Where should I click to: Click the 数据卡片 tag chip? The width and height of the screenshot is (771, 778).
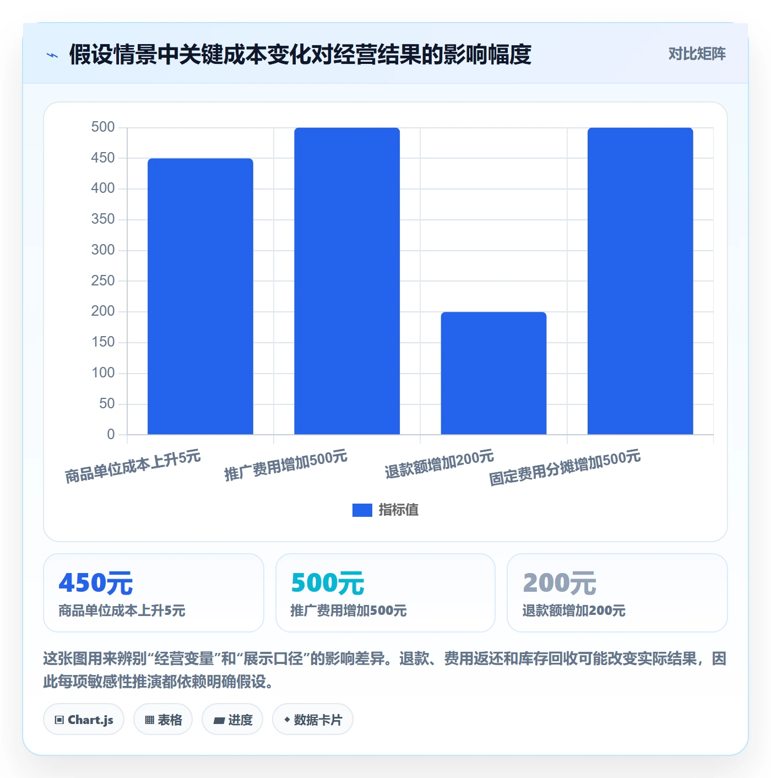313,720
